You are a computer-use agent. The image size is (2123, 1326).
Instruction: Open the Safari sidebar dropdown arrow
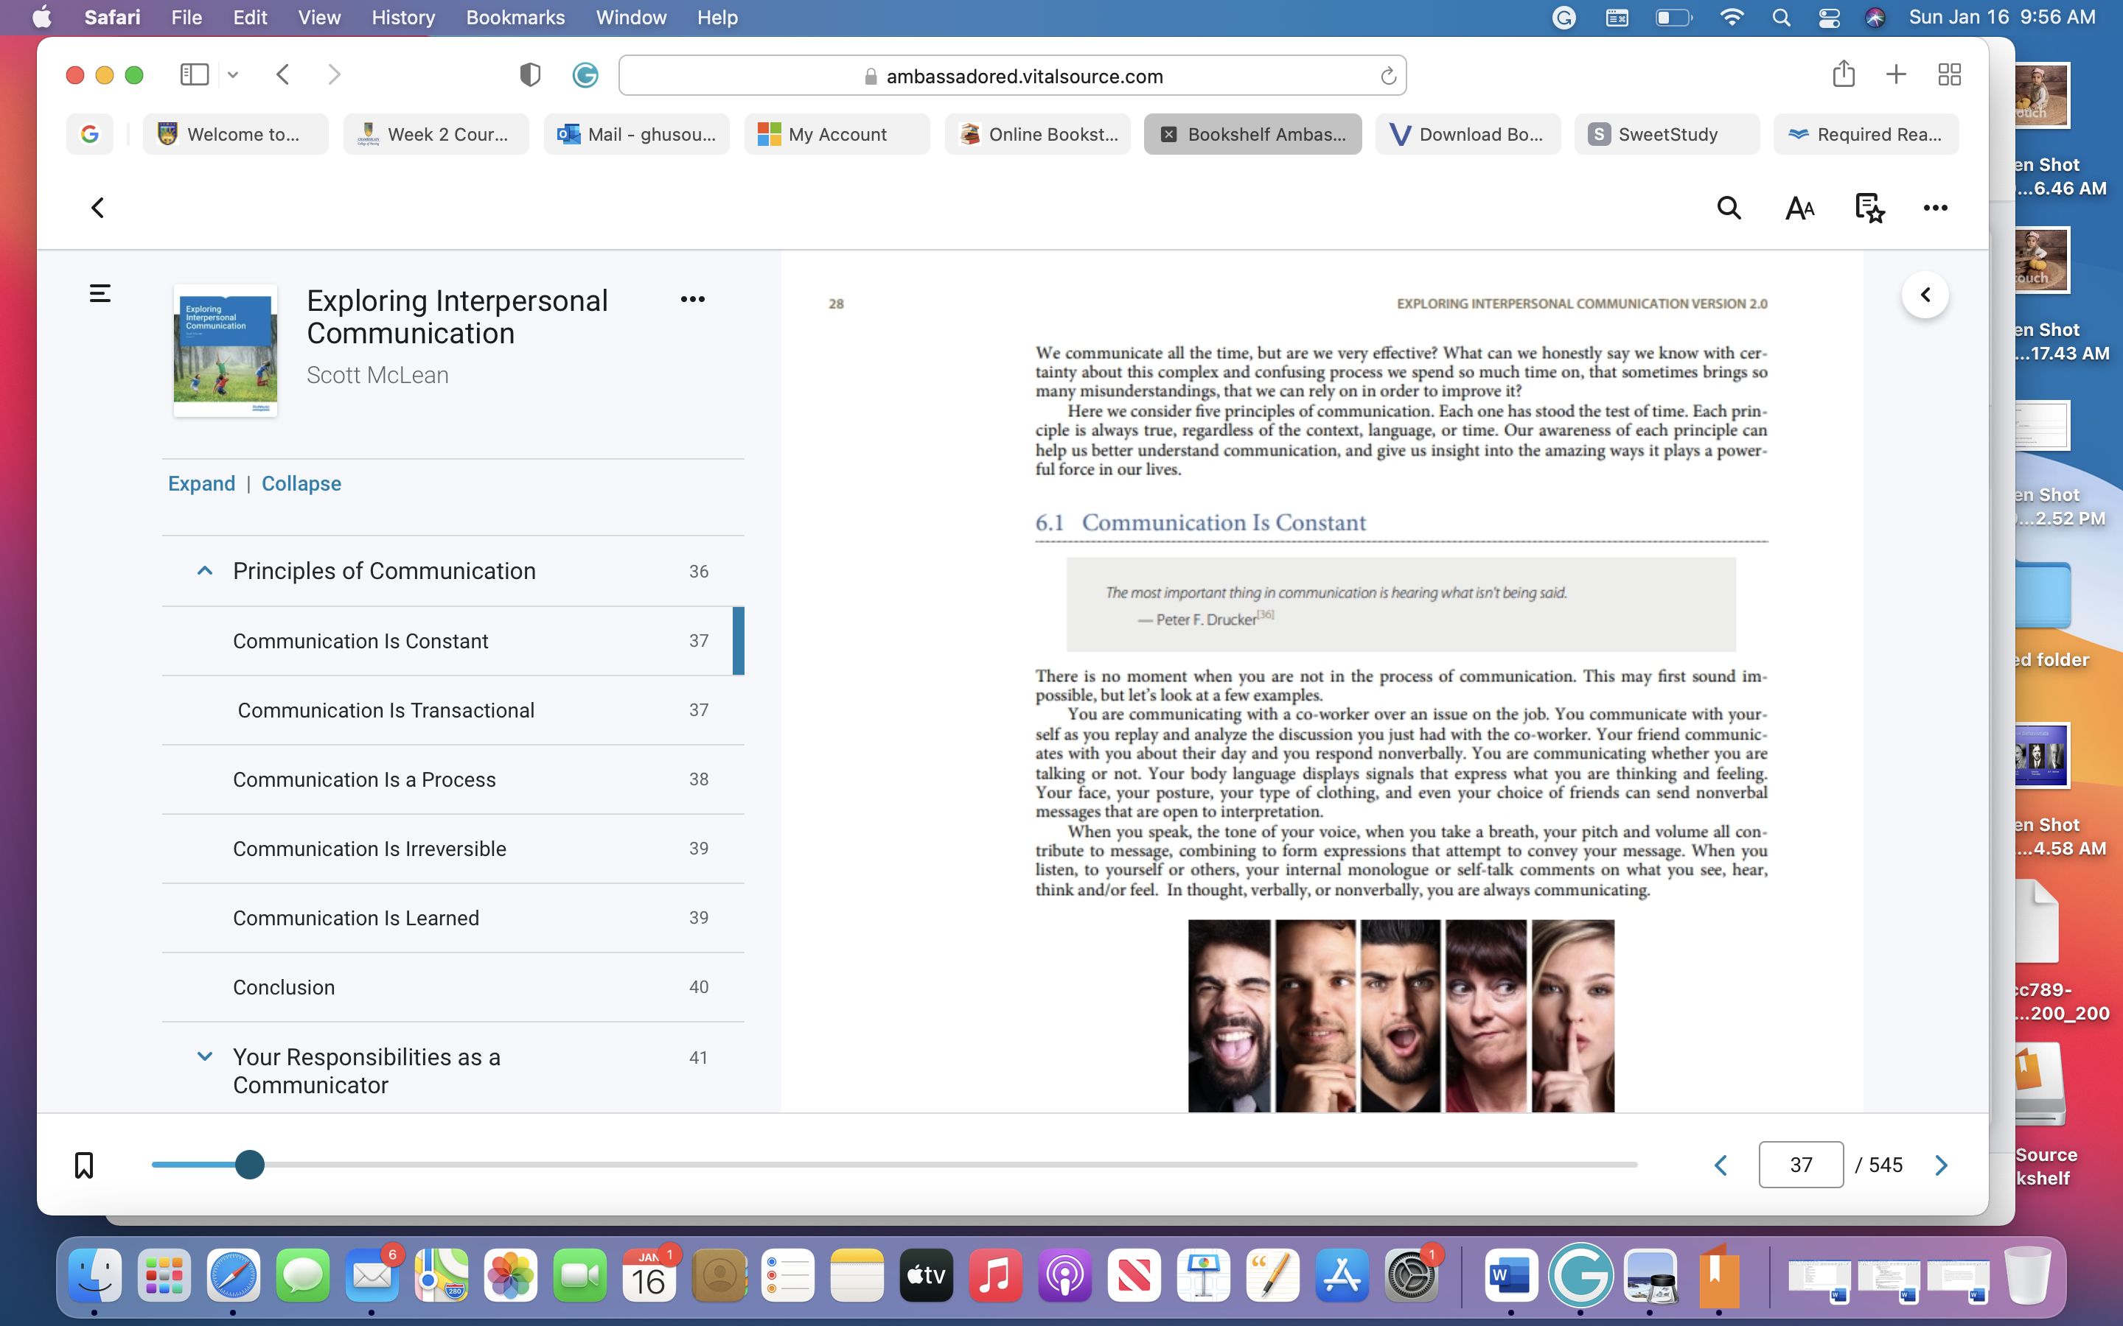point(232,75)
